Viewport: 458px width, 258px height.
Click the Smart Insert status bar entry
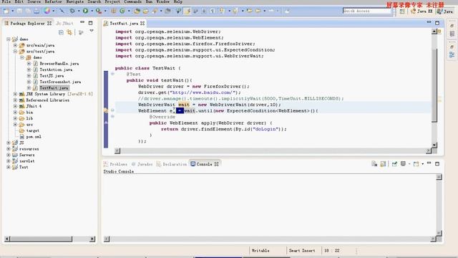point(302,250)
